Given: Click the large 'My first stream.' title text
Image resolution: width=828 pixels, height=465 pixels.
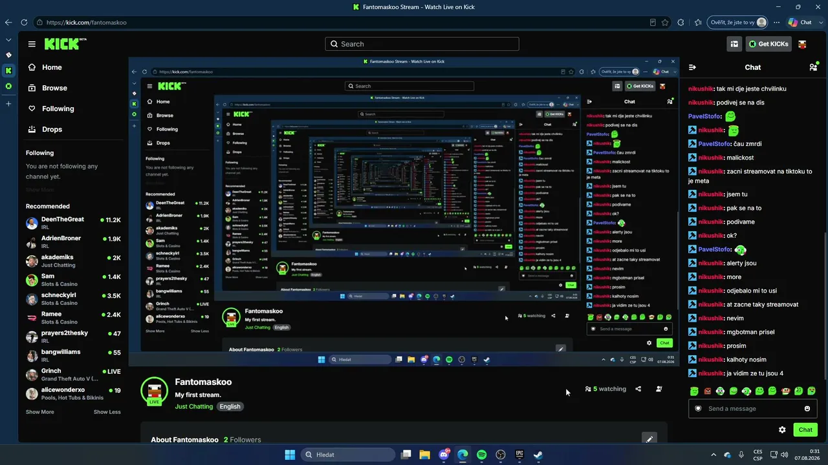Looking at the screenshot, I should [198, 395].
